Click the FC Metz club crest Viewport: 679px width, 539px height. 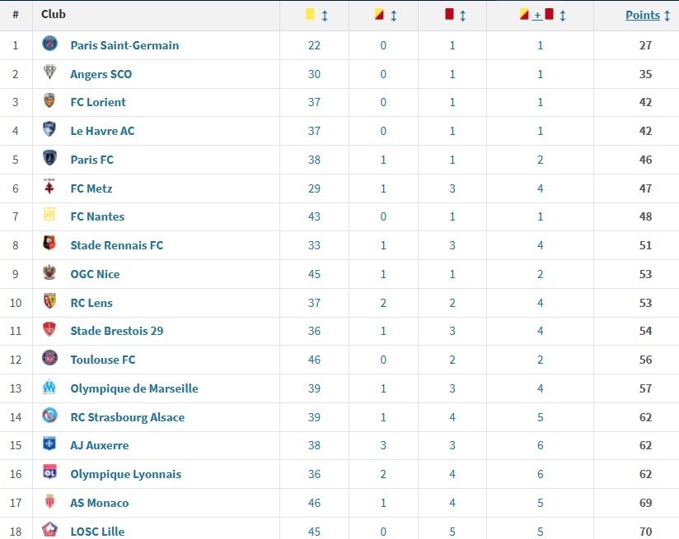pos(50,187)
